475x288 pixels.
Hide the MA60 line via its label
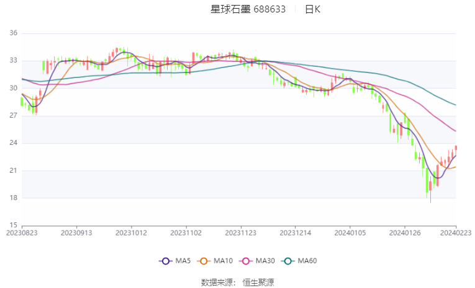pyautogui.click(x=307, y=261)
